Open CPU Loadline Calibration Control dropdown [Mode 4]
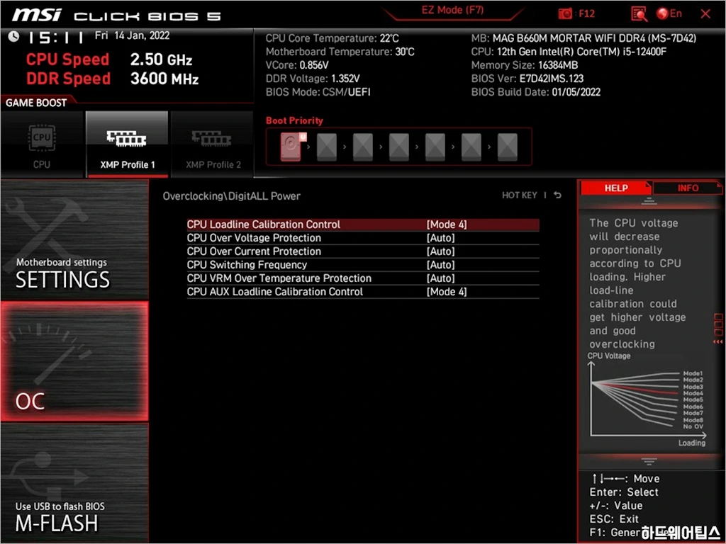Screen dimensions: 726x544 (x=447, y=225)
